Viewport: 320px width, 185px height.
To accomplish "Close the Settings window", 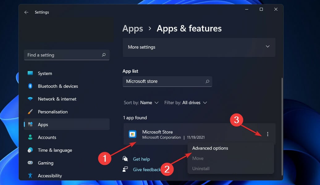I will (276, 9).
